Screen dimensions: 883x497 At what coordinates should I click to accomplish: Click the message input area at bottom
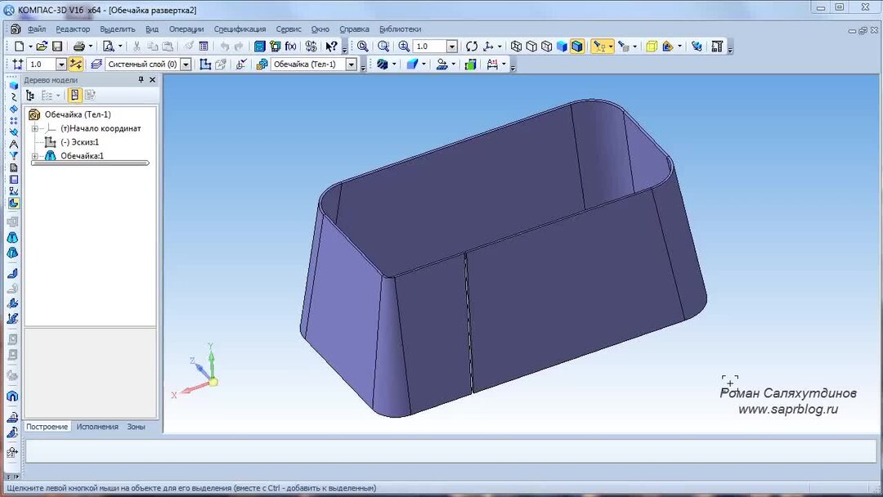[x=451, y=451]
